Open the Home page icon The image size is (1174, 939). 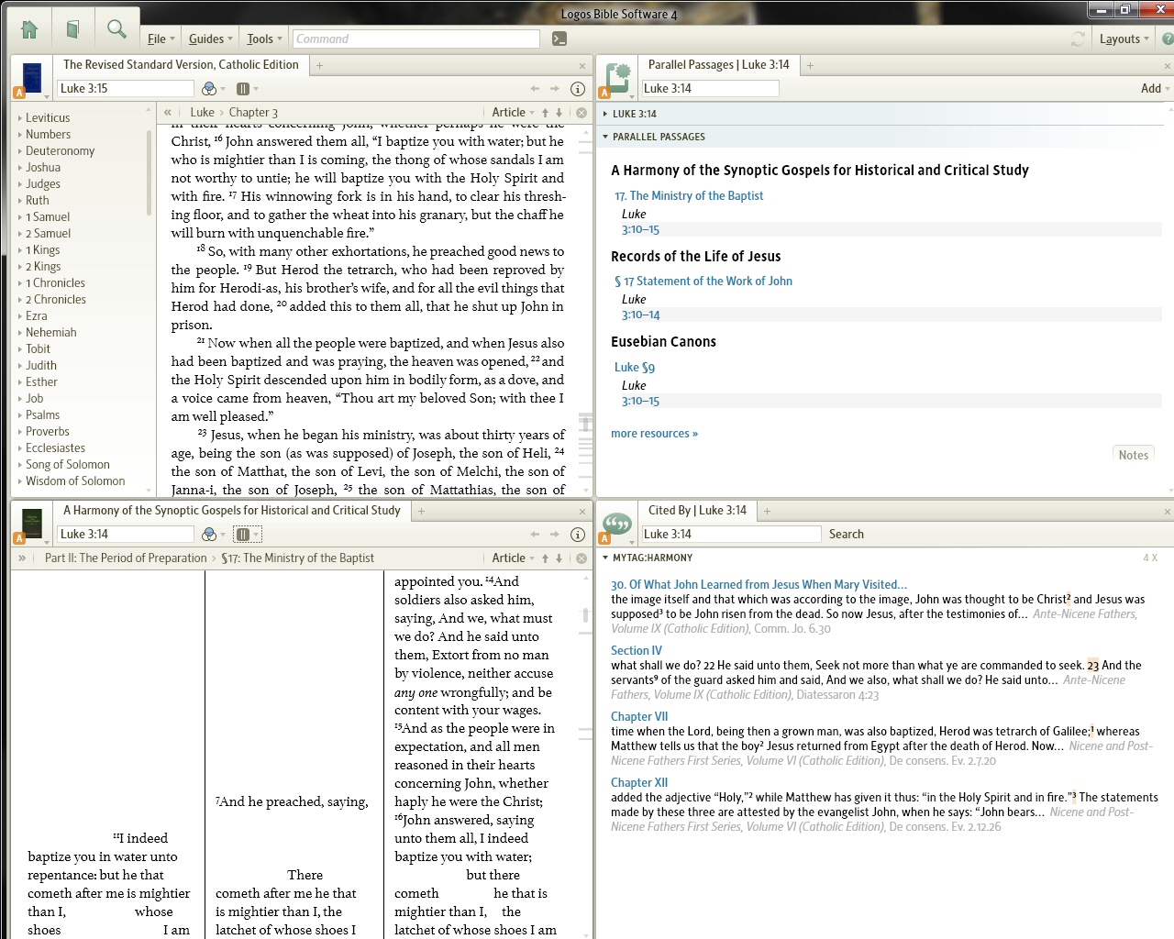(28, 28)
